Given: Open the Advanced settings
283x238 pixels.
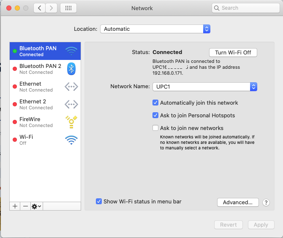Looking at the screenshot, I should (x=238, y=203).
